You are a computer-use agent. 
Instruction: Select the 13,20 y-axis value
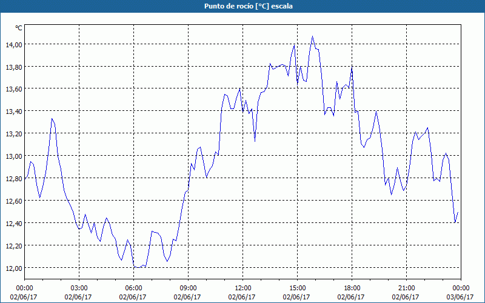(x=14, y=134)
